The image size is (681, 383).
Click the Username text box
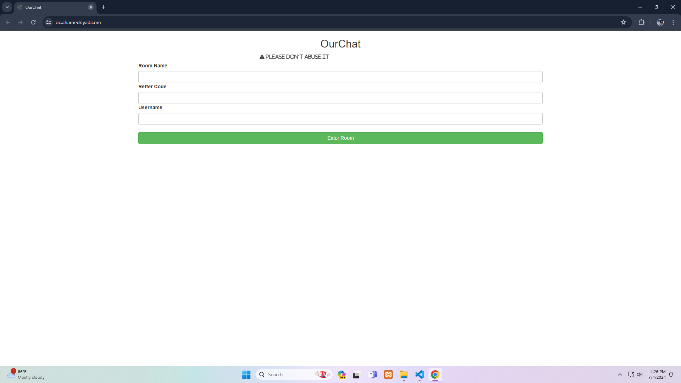coord(340,119)
